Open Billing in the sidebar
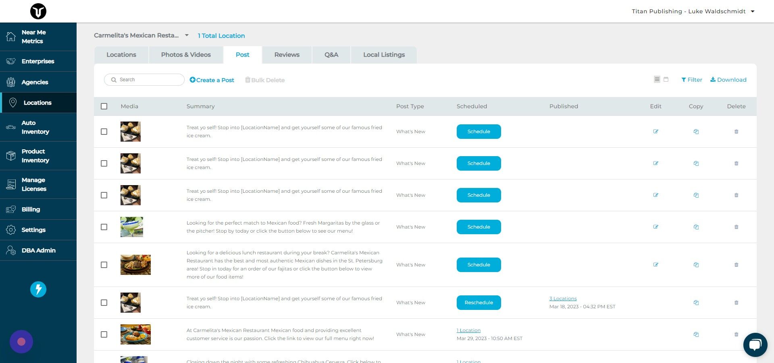 [x=38, y=209]
